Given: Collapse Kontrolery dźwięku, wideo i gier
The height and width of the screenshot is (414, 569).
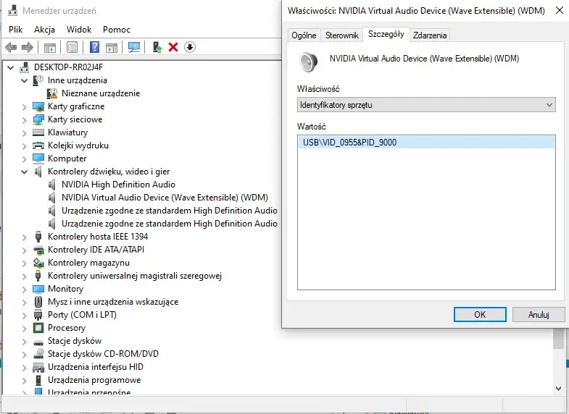Looking at the screenshot, I should [x=25, y=172].
